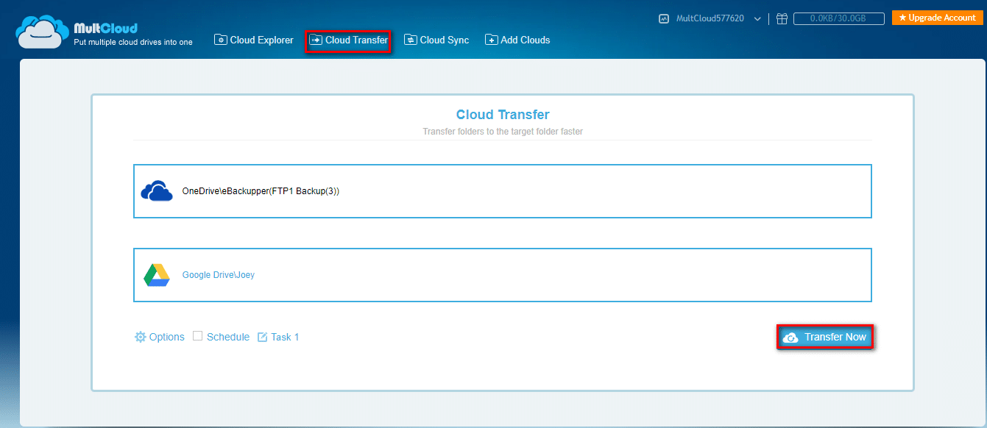987x428 pixels.
Task: Click the Add Clouds plus icon
Action: click(x=491, y=40)
